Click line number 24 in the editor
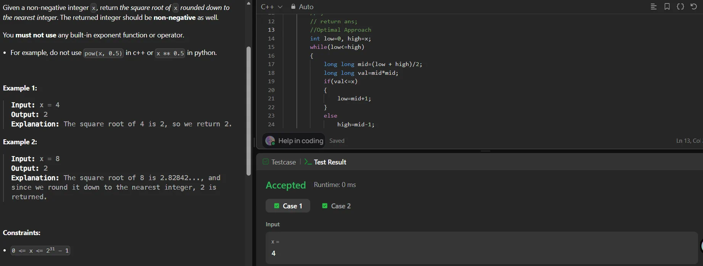703x266 pixels. point(271,124)
